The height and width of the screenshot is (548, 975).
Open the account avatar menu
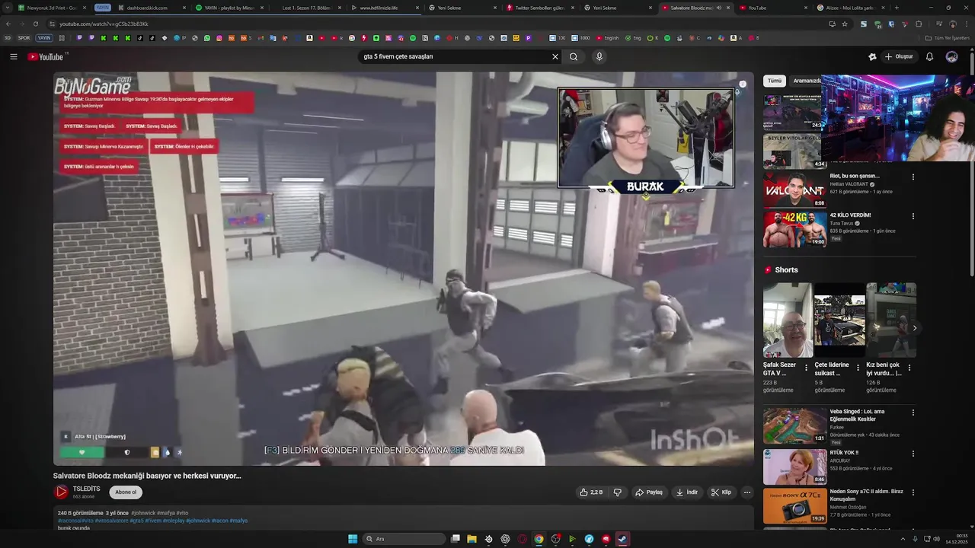coord(951,56)
